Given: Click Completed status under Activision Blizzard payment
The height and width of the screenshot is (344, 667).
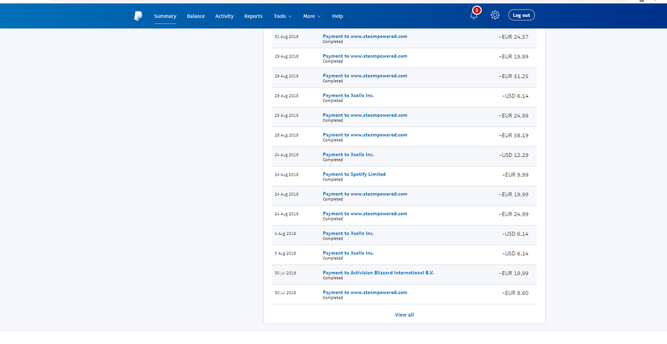Looking at the screenshot, I should point(332,278).
